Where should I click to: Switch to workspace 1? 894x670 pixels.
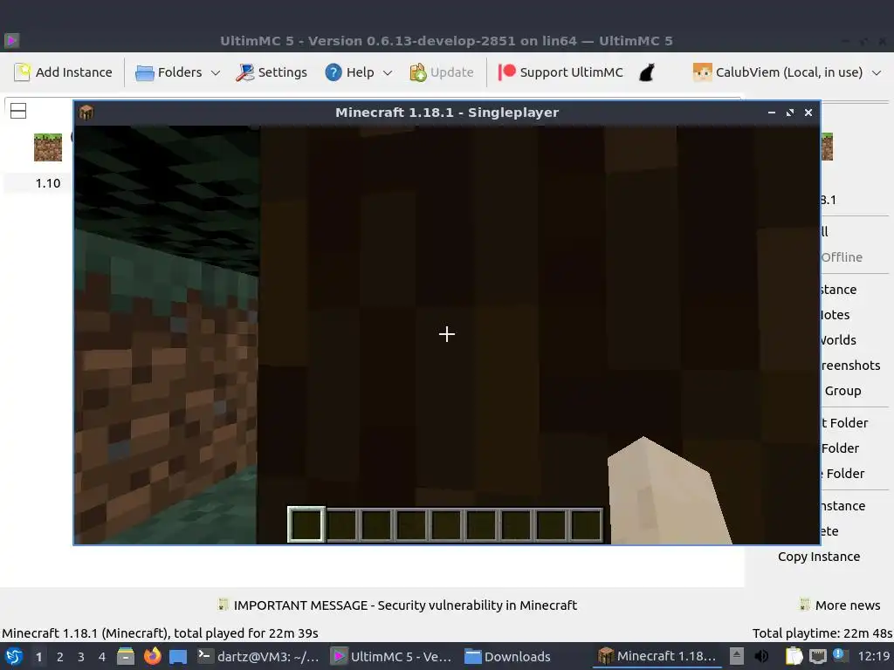(x=38, y=657)
